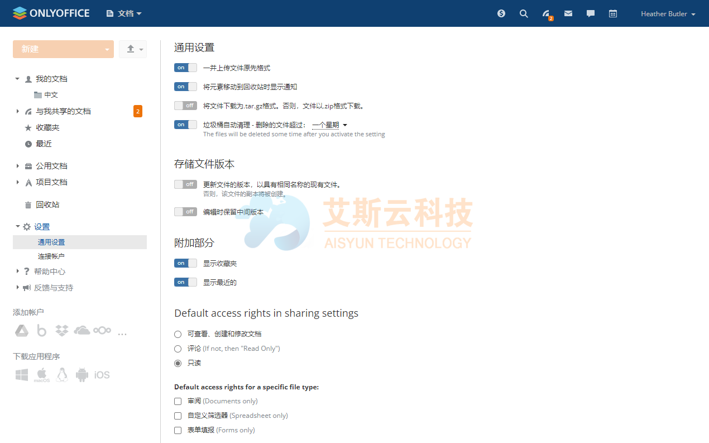
Task: Disable the 显示收藏夹 toggle
Action: [185, 263]
